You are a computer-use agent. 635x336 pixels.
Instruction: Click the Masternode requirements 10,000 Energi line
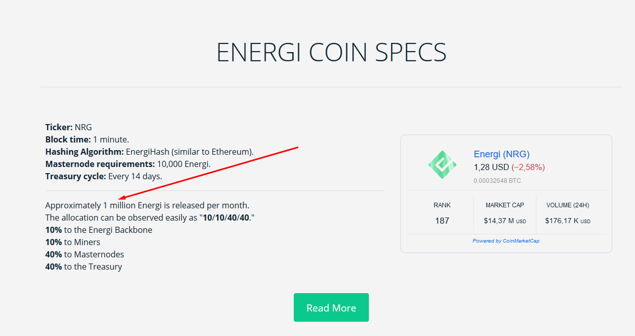[x=128, y=164]
